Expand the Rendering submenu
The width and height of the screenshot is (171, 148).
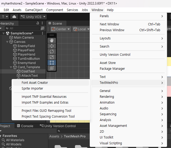128,97
